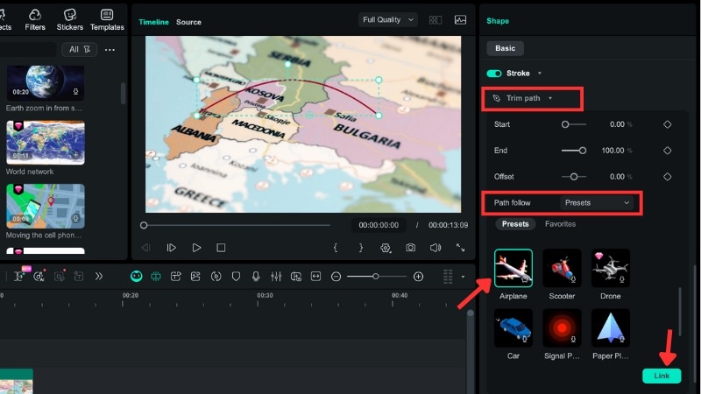701x394 pixels.
Task: Adjust the Offset trim slider
Action: click(574, 177)
